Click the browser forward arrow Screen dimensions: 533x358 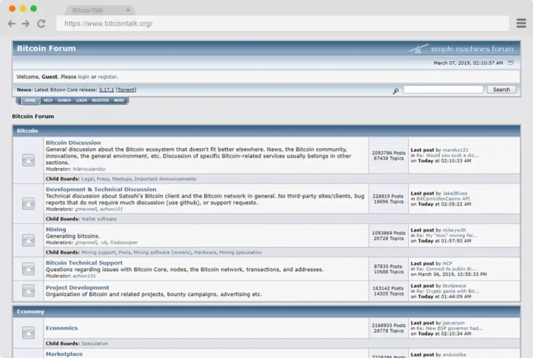[26, 24]
